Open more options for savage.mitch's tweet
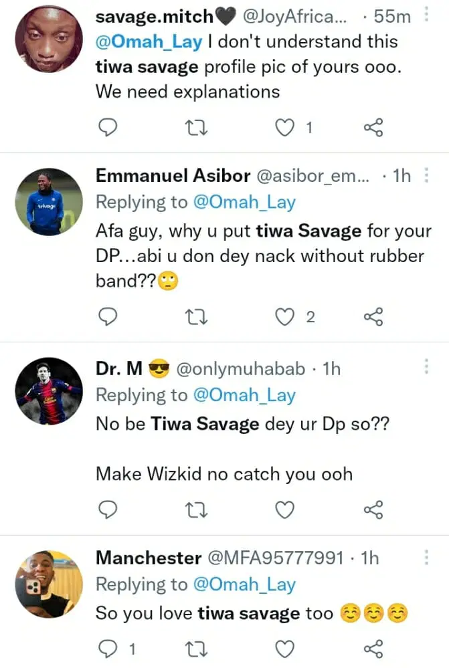Viewport: 449px width, 668px height. 426,15
